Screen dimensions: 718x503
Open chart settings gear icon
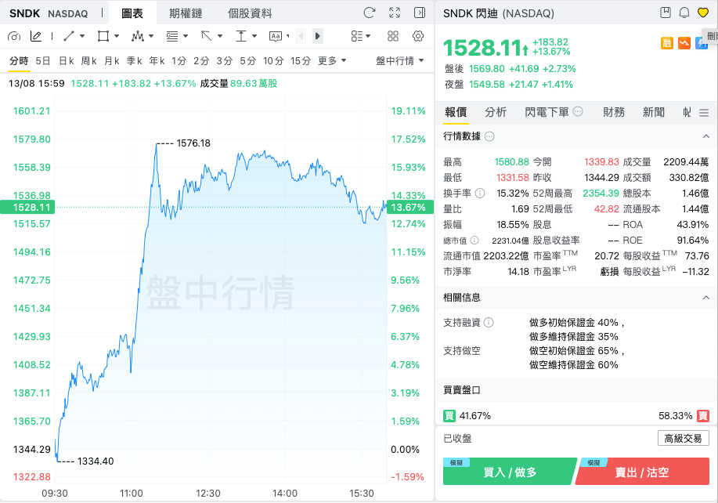417,36
